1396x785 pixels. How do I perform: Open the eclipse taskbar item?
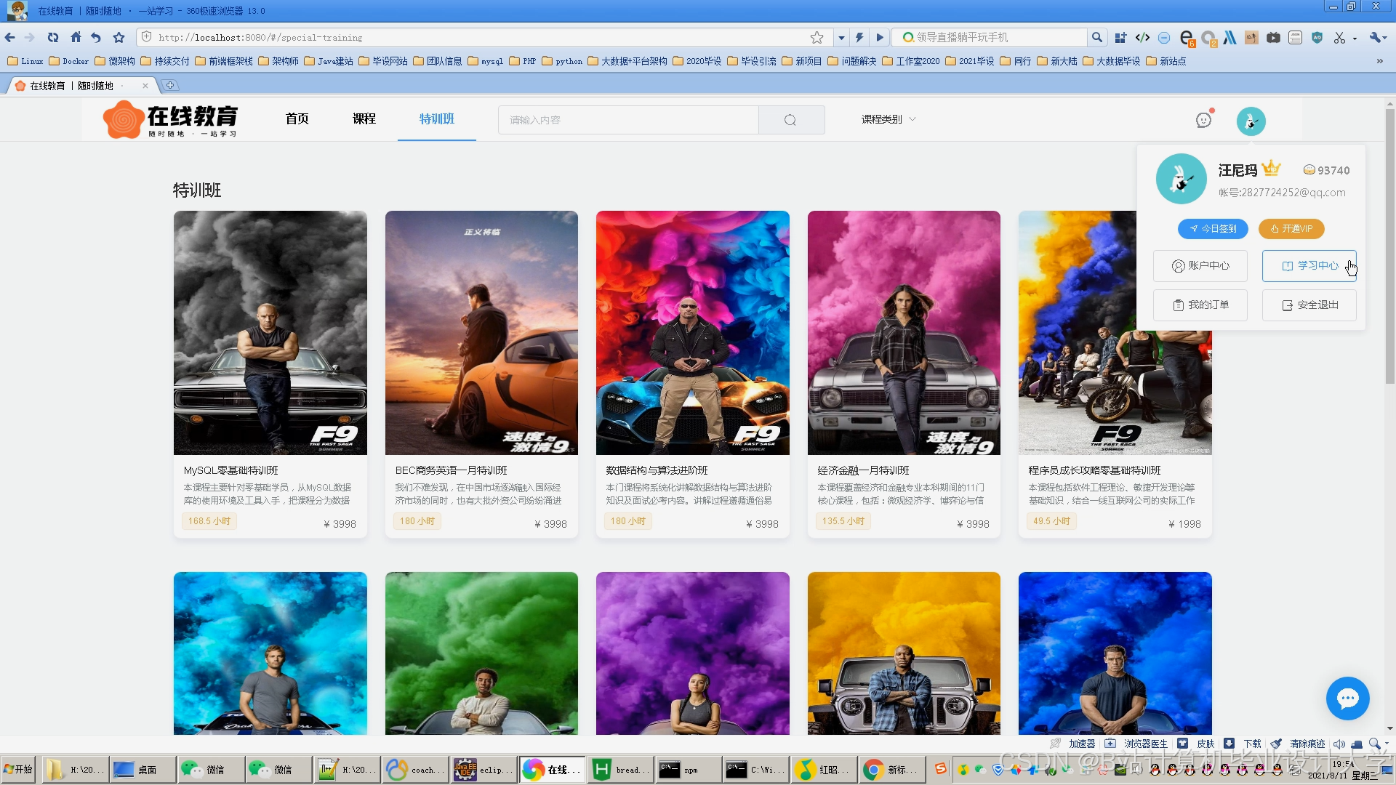pyautogui.click(x=483, y=769)
